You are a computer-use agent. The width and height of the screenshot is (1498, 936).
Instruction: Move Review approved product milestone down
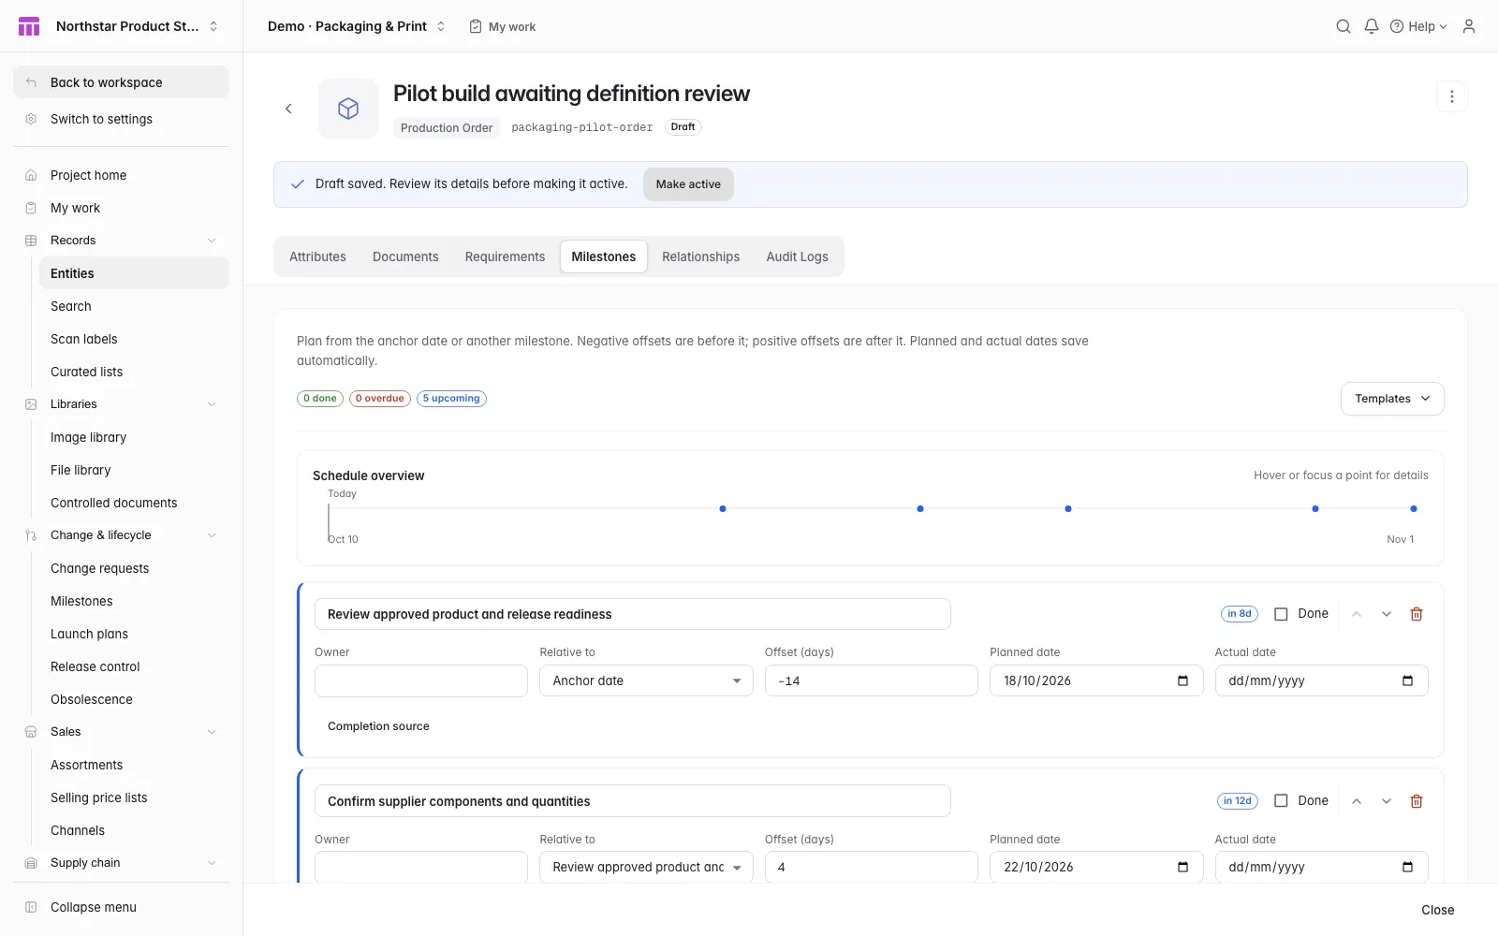click(1387, 614)
